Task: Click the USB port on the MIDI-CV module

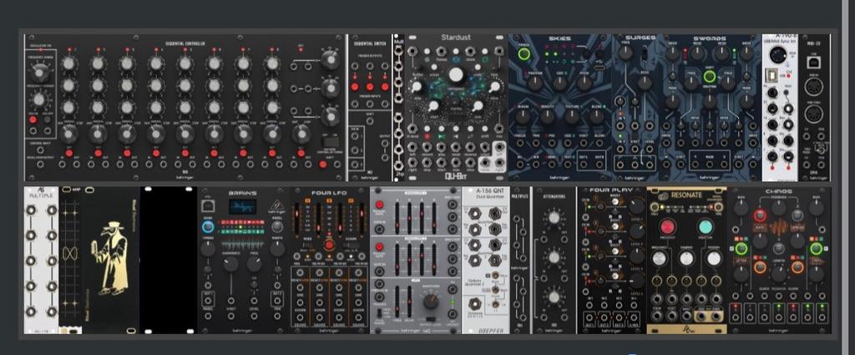Action: pos(813,62)
